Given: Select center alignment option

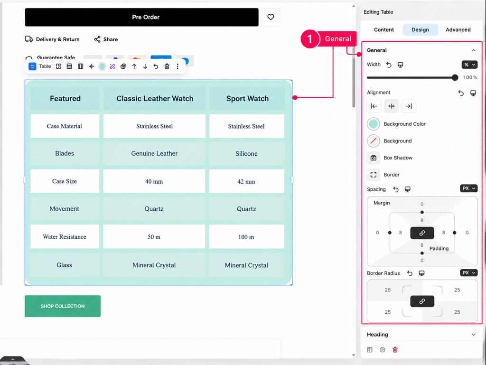Looking at the screenshot, I should point(392,106).
